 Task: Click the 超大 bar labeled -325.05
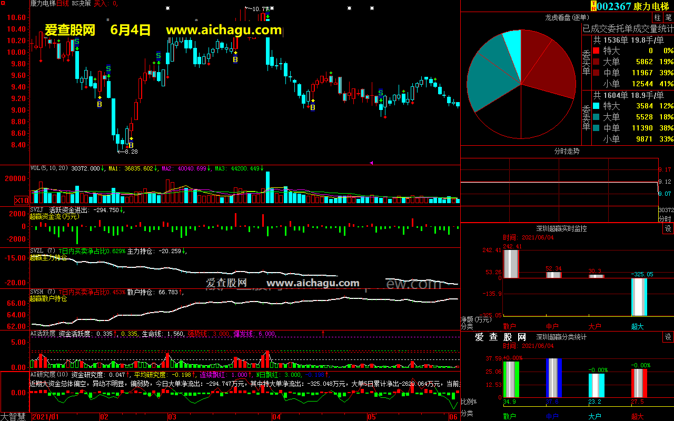pos(639,297)
